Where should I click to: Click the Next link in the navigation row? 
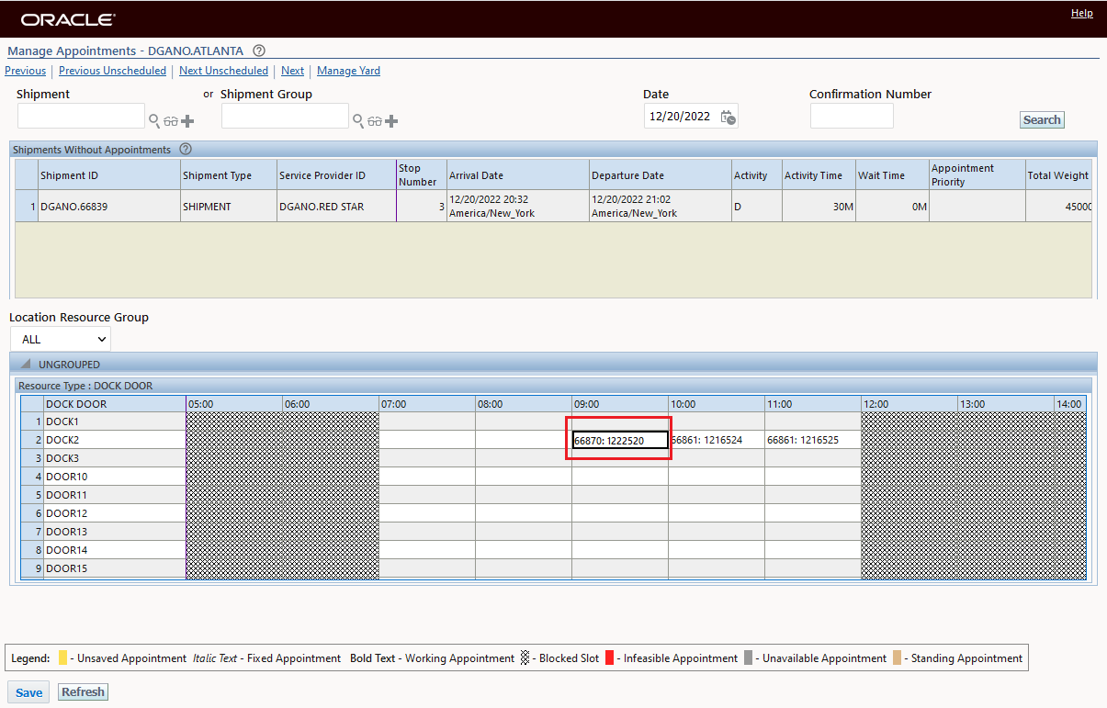(292, 71)
